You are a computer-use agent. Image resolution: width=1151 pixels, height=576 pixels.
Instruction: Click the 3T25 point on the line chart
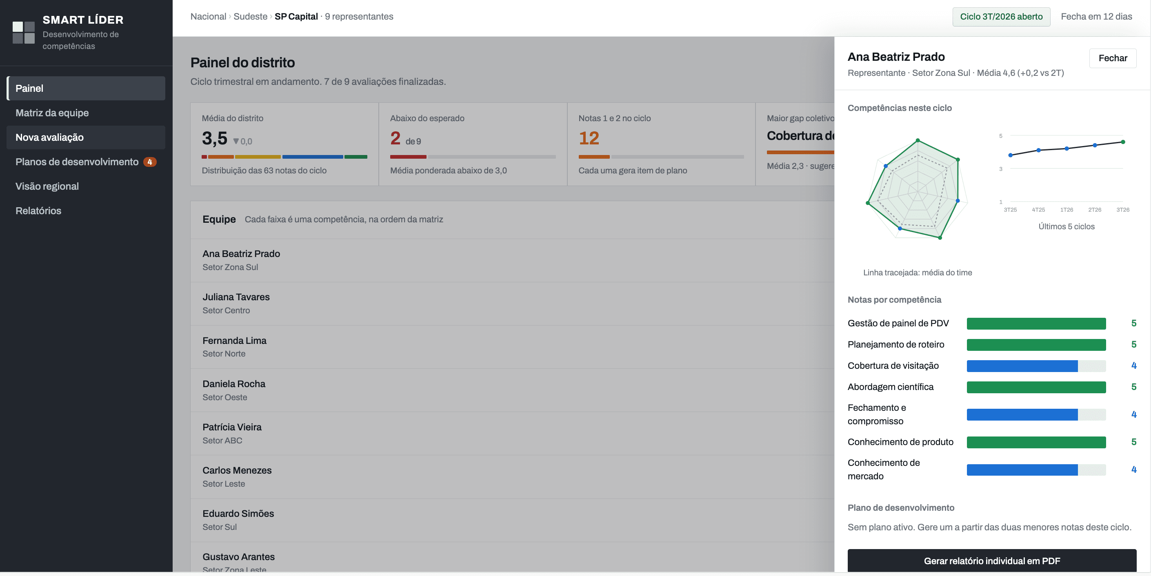(1010, 155)
